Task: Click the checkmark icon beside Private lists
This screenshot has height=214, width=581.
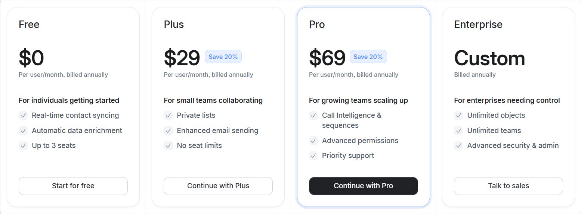Action: [168, 116]
